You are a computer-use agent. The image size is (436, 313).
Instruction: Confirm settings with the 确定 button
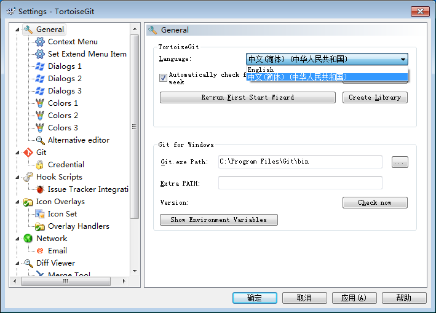255,298
